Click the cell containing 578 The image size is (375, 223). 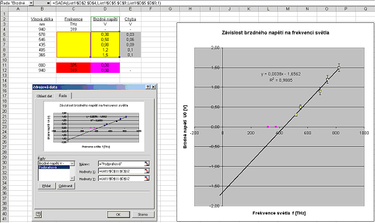42,34
